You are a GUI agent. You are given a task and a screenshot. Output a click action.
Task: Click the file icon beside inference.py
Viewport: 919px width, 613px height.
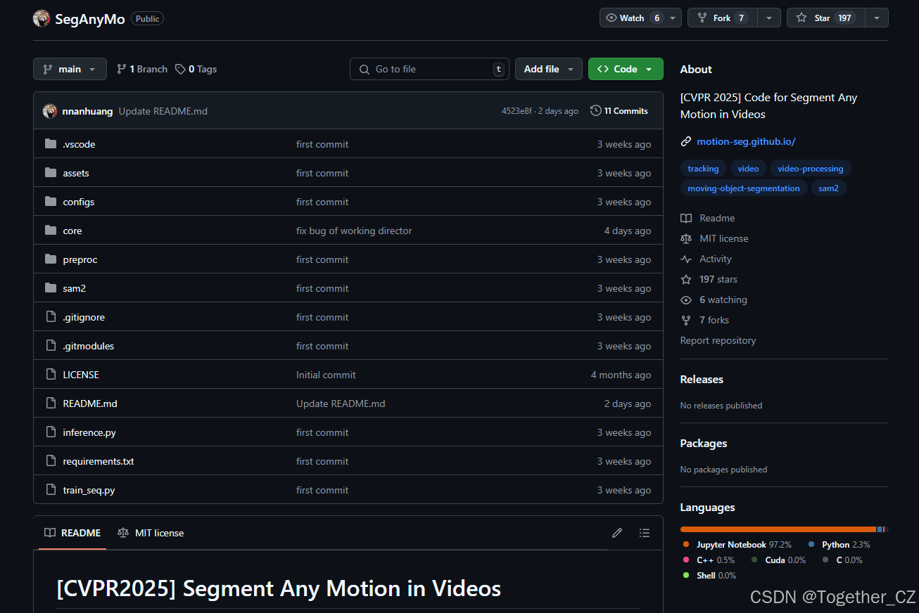51,432
